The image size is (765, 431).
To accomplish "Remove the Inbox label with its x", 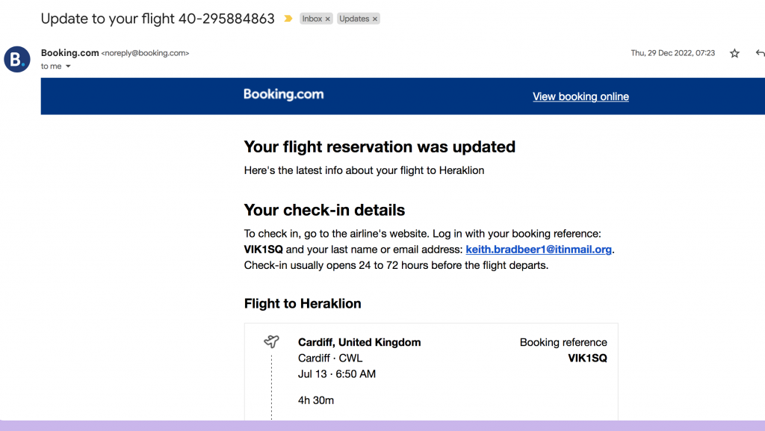I will pyautogui.click(x=329, y=19).
